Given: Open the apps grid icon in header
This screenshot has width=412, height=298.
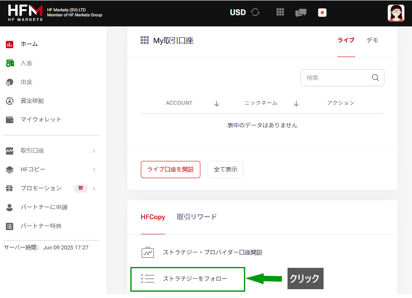Looking at the screenshot, I should click(x=280, y=13).
